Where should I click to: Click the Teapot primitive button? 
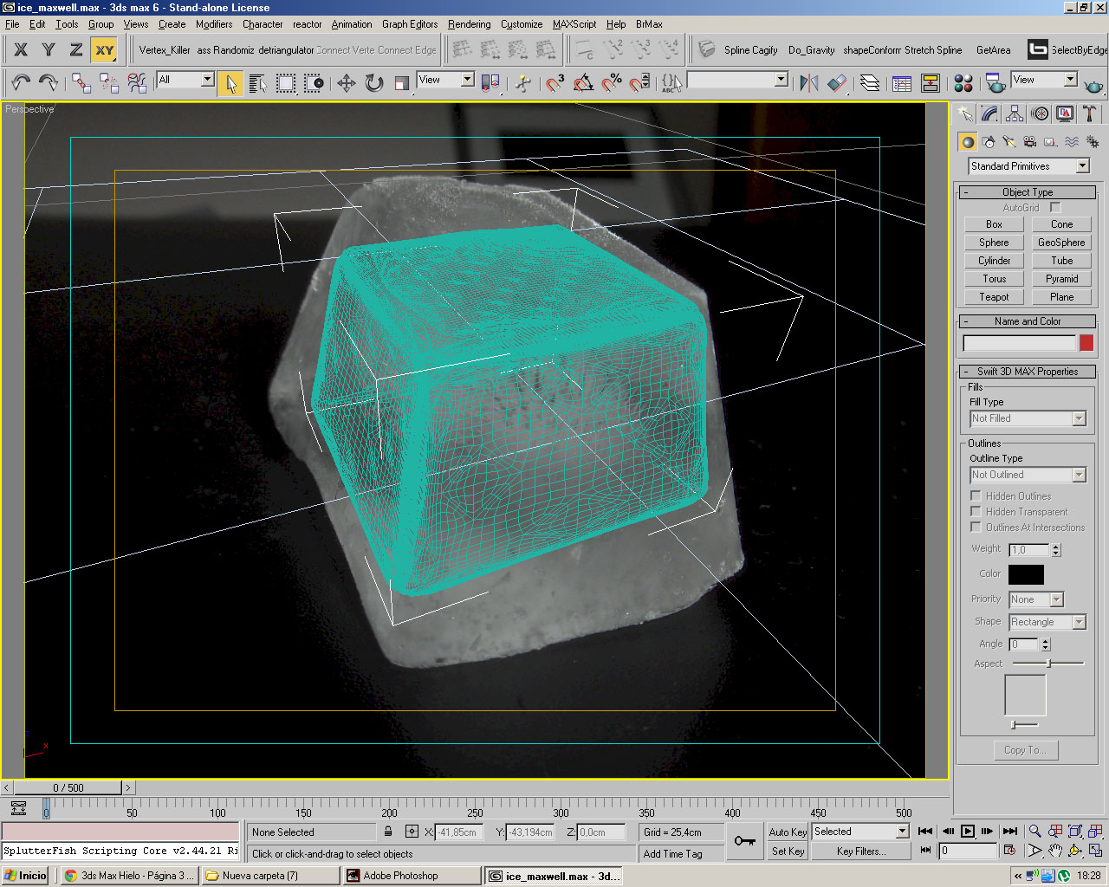tap(994, 297)
